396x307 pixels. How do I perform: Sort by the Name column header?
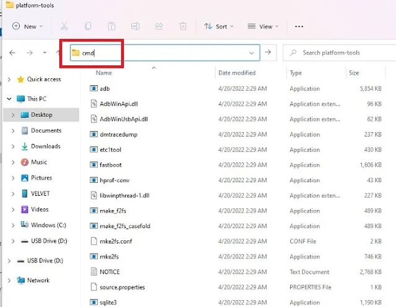(x=104, y=73)
